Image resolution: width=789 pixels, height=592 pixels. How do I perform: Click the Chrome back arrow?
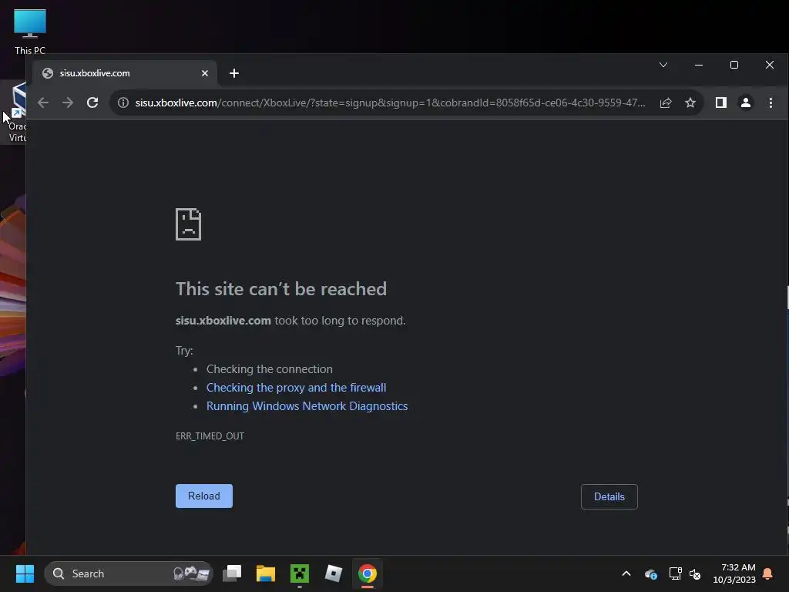coord(43,103)
